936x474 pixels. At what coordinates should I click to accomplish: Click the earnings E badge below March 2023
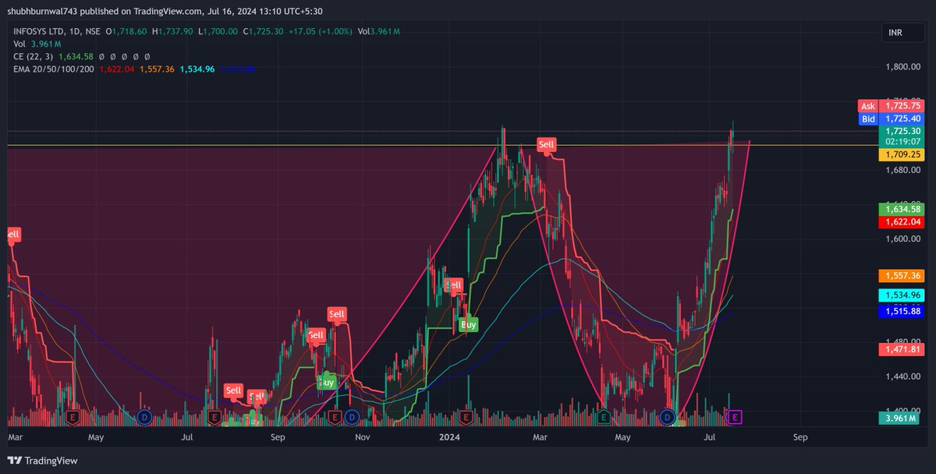(73, 417)
